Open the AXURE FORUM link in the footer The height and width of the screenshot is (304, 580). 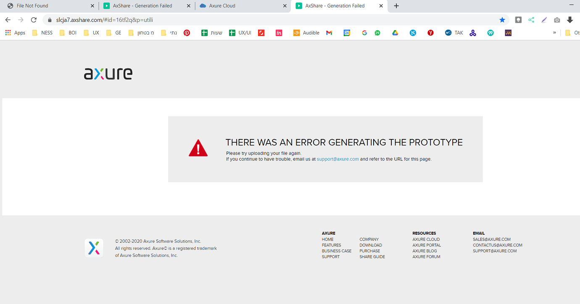[426, 257]
